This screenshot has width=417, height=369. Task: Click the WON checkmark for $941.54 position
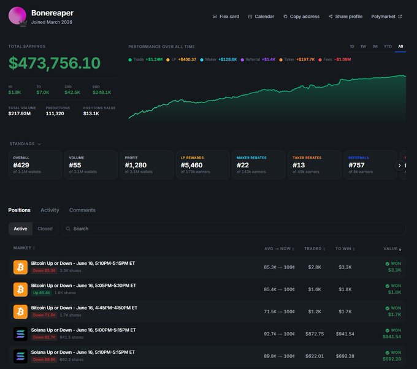[387, 330]
